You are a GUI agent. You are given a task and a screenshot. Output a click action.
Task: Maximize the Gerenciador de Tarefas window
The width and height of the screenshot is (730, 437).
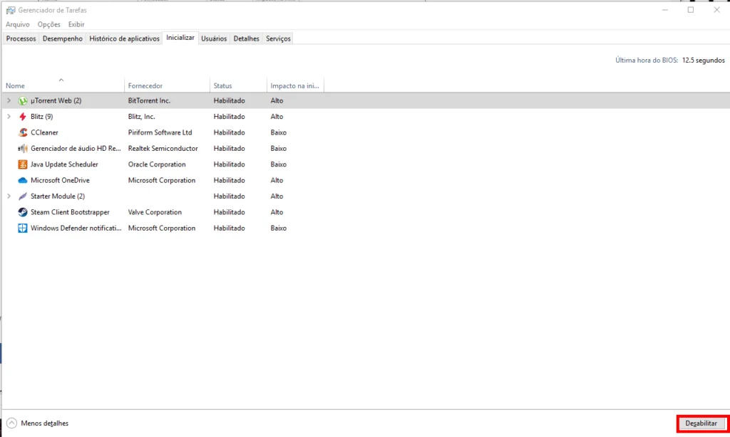tap(691, 10)
